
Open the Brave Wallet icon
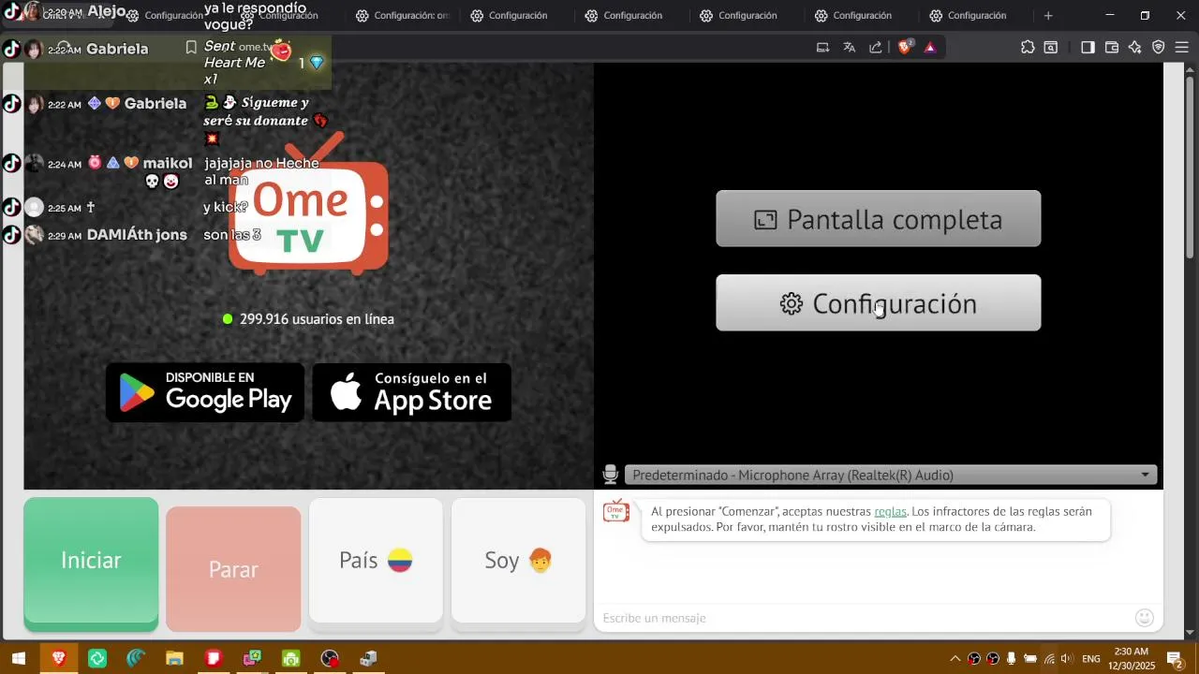pos(1112,48)
